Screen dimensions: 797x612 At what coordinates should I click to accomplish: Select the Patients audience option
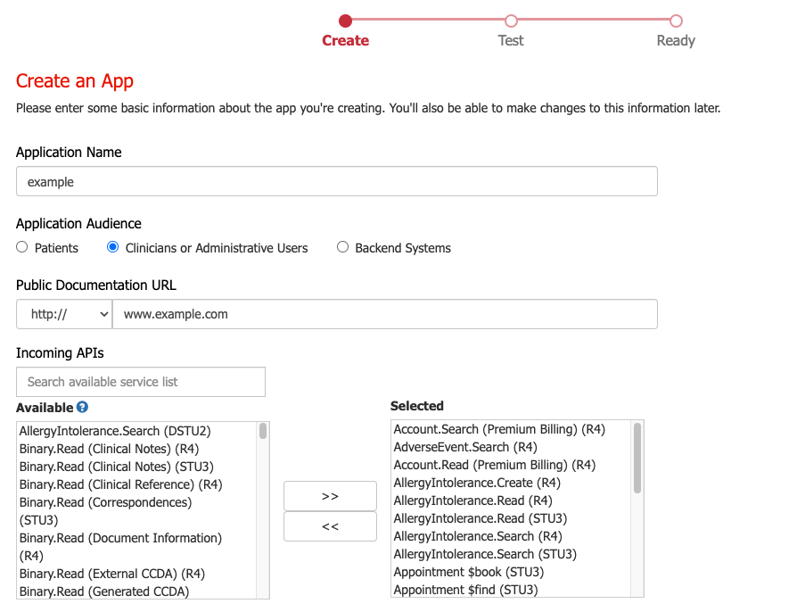(x=21, y=247)
